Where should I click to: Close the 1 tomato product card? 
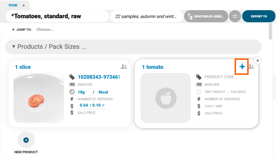(257, 60)
